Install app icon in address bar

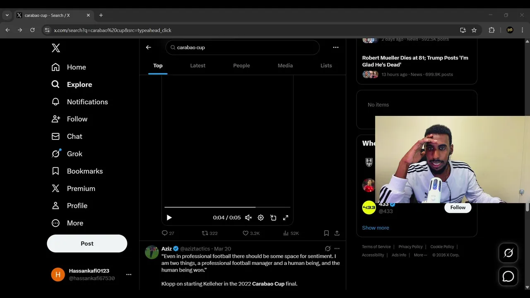point(463,30)
